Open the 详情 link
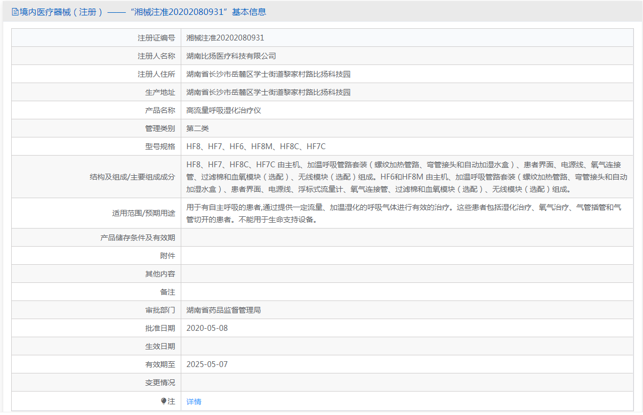The image size is (643, 415). click(194, 402)
